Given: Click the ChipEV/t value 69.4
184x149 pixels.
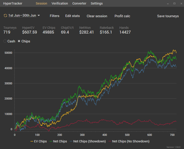Looking at the screenshot, I should [65, 32].
